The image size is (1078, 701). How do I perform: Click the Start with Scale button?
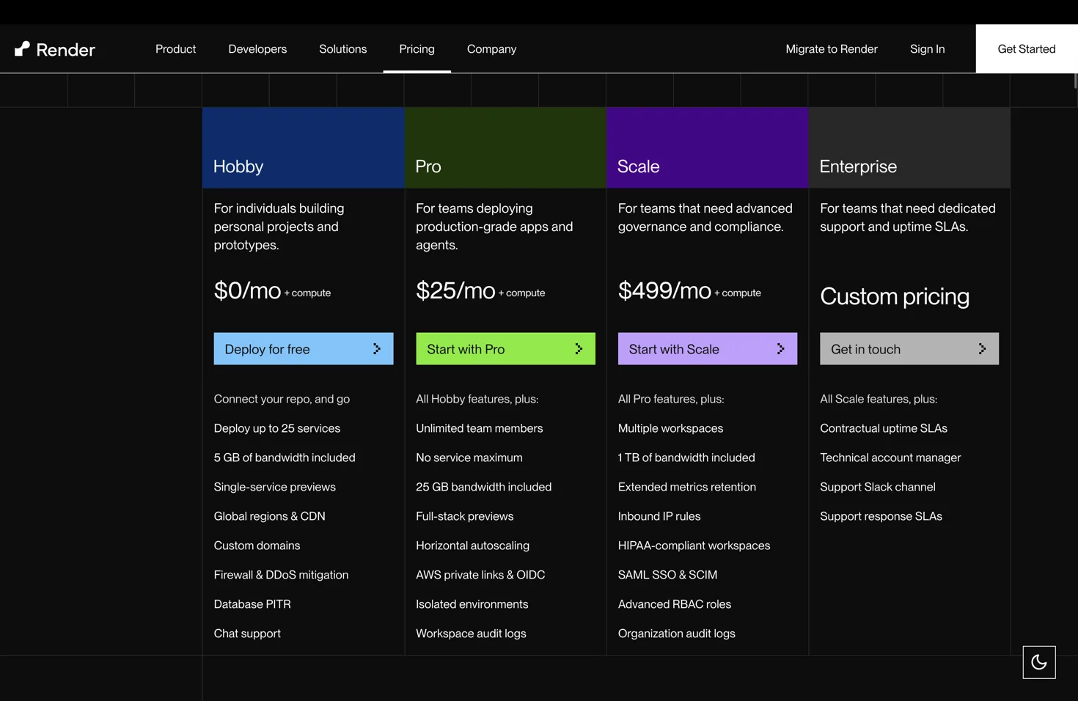click(708, 349)
